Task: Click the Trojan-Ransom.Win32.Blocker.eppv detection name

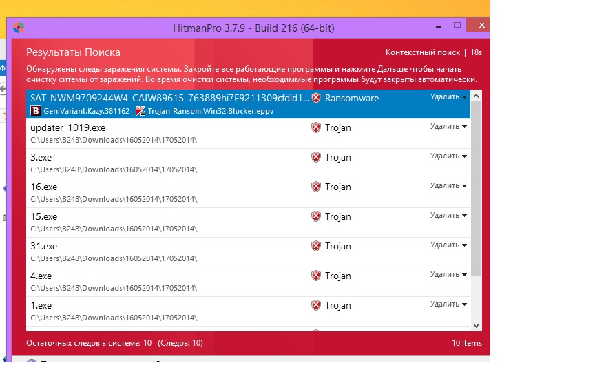Action: pos(211,111)
